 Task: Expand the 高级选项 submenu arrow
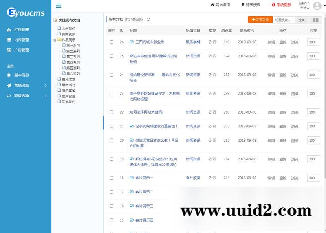tap(46, 96)
